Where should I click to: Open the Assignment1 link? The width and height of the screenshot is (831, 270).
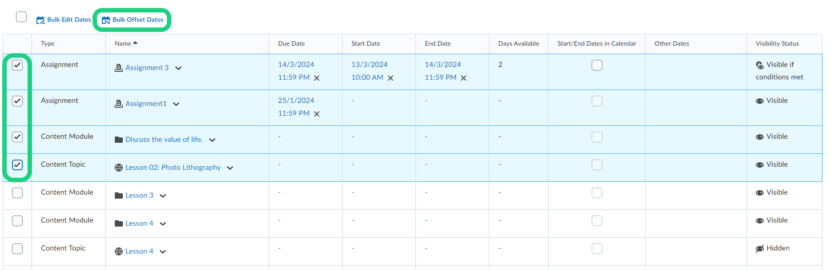pos(146,104)
